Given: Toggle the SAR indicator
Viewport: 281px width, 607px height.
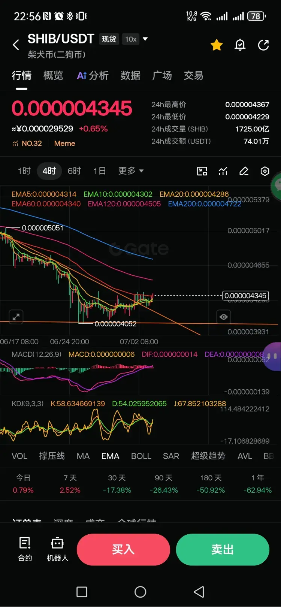Looking at the screenshot, I should [x=171, y=456].
